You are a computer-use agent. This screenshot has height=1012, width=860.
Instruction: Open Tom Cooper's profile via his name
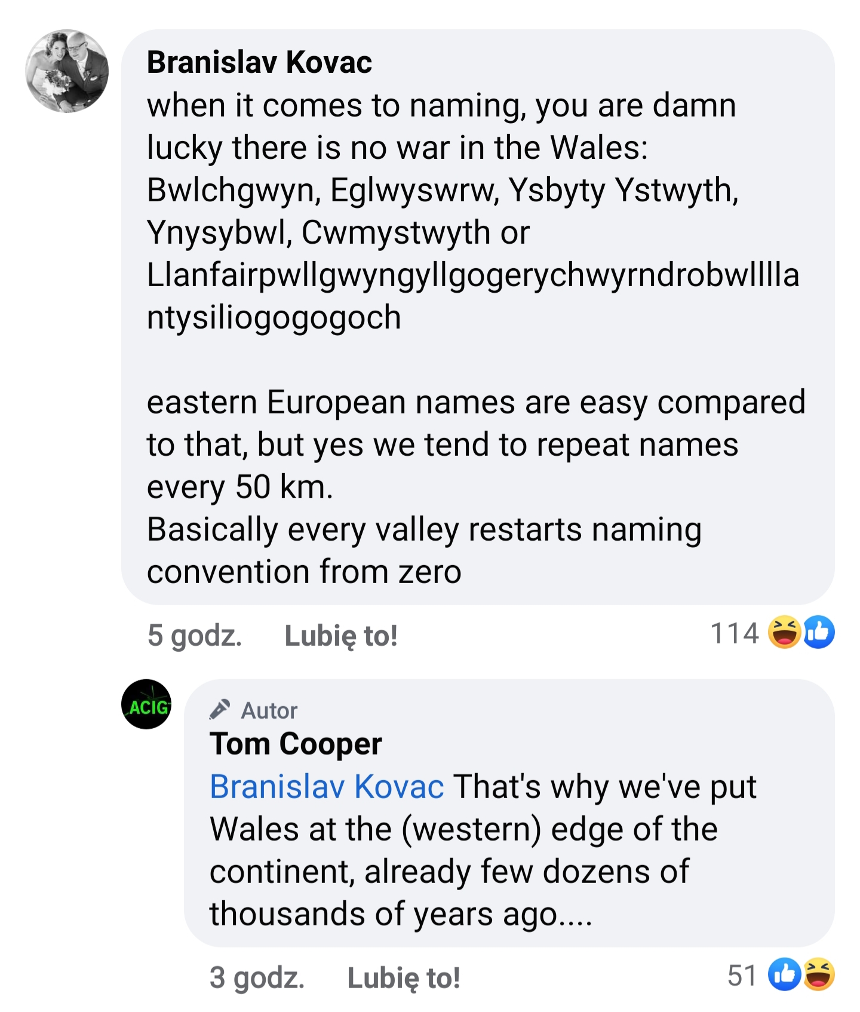click(296, 744)
